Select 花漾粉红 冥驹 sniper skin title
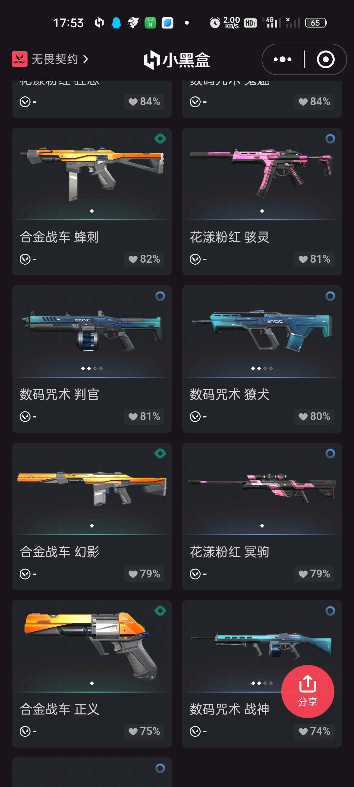The height and width of the screenshot is (787, 354). (229, 552)
